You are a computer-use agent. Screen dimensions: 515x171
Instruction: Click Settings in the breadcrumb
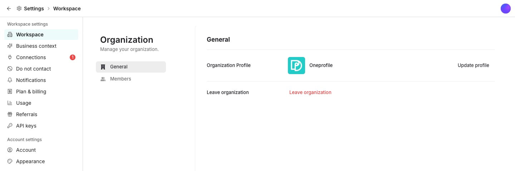click(34, 9)
